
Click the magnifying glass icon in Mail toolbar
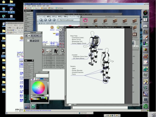62,51
